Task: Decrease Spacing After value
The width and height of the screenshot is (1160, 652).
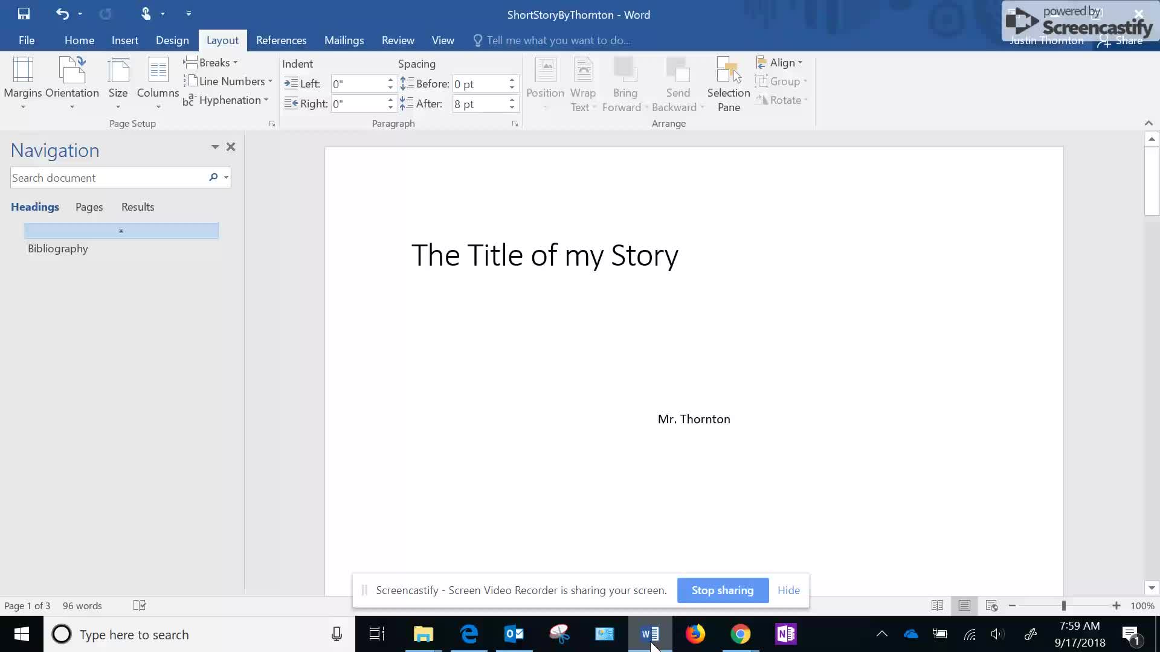Action: 512,108
